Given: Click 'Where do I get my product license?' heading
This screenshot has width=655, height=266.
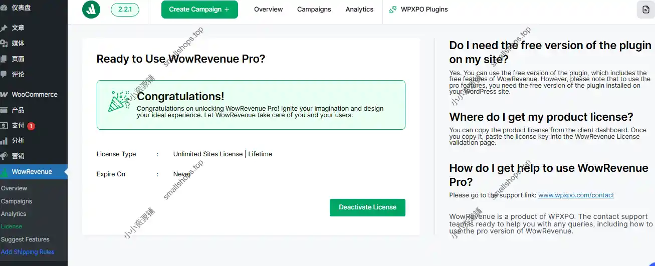Looking at the screenshot, I should [541, 117].
